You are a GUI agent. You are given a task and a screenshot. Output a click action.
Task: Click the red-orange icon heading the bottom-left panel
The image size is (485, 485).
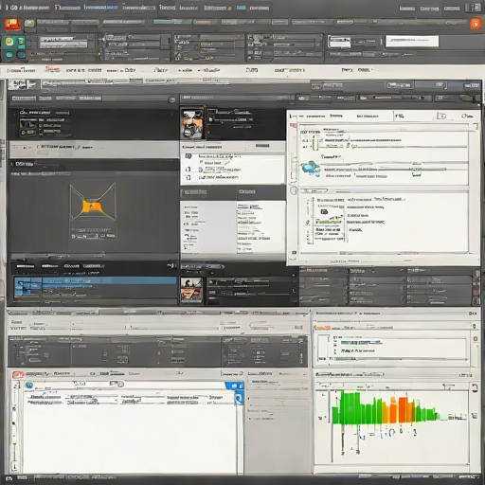pos(18,375)
